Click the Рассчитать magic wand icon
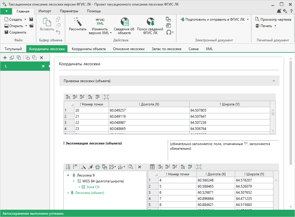The image size is (295, 217). click(77, 22)
